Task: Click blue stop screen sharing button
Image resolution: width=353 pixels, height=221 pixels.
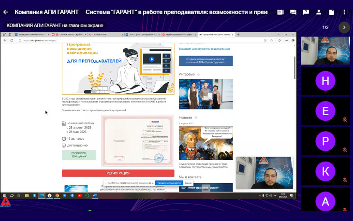Action: click(x=169, y=183)
